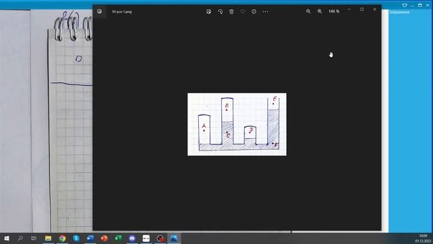Open PowerPoint from the taskbar
This screenshot has height=244, width=433.
coord(104,238)
